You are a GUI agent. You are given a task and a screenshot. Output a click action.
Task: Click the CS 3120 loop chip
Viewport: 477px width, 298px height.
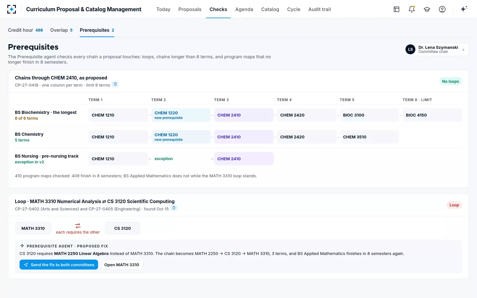(x=123, y=228)
